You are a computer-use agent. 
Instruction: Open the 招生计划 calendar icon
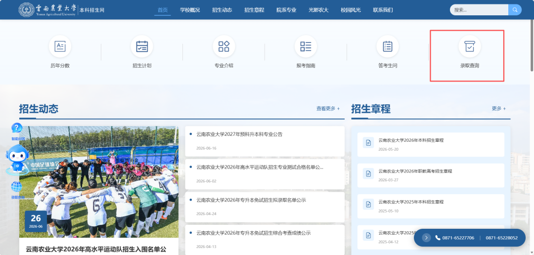pyautogui.click(x=142, y=46)
